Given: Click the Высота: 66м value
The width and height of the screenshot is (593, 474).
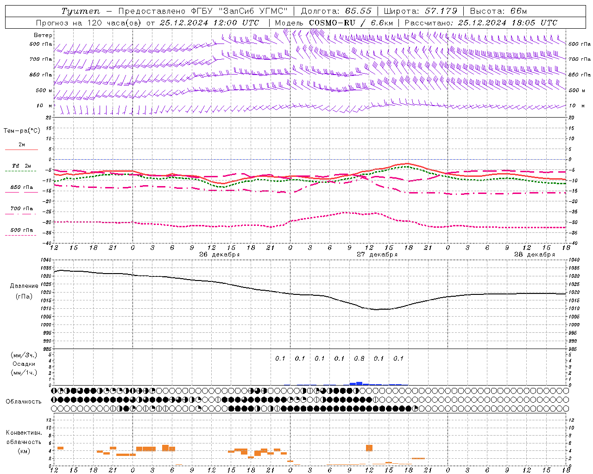Looking at the screenshot, I should point(498,11).
